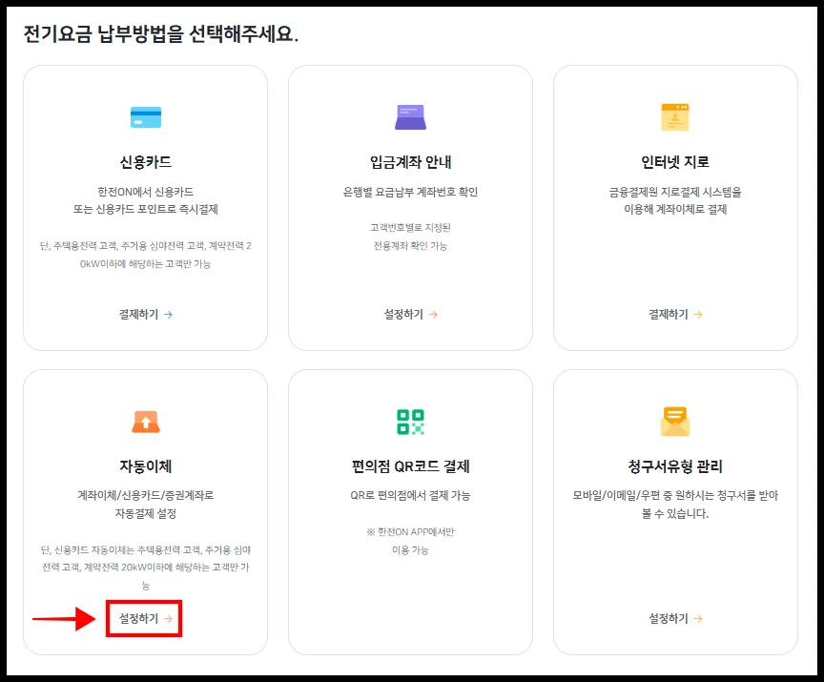Click the purple deposit account icon above 입금계좌 안내
824x682 pixels.
tap(409, 116)
